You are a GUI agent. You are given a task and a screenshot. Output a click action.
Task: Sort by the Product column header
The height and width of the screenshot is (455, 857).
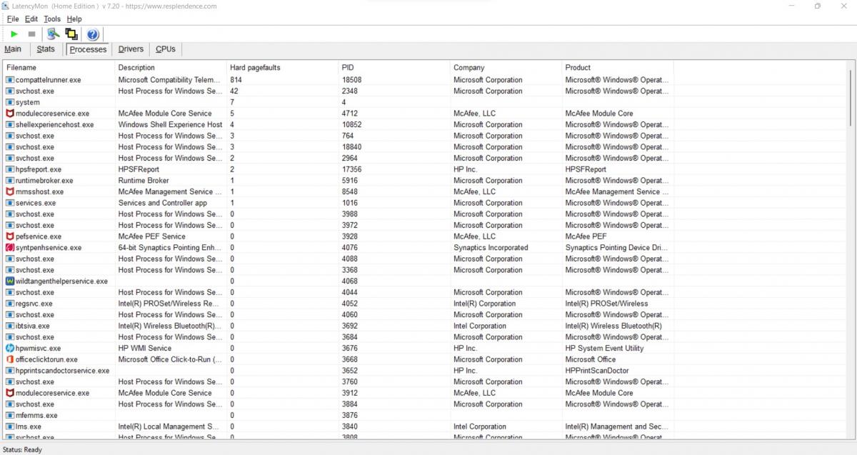click(618, 68)
